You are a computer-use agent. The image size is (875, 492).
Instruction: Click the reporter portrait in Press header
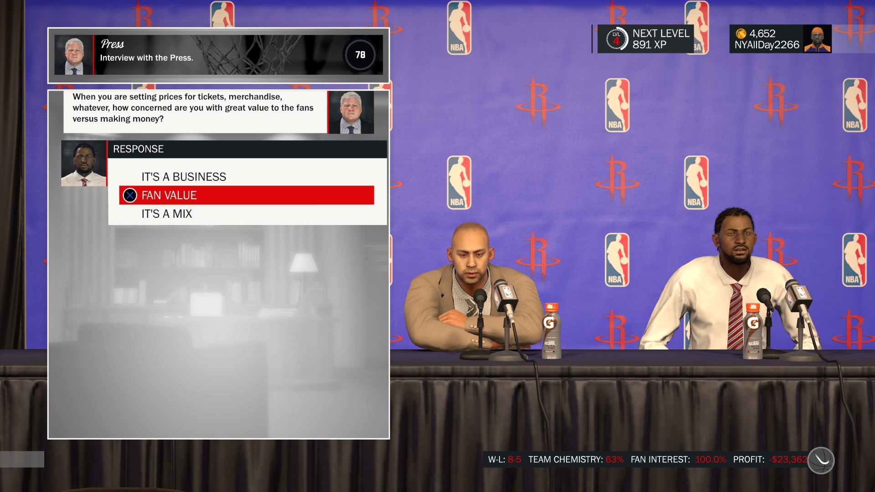tap(73, 55)
